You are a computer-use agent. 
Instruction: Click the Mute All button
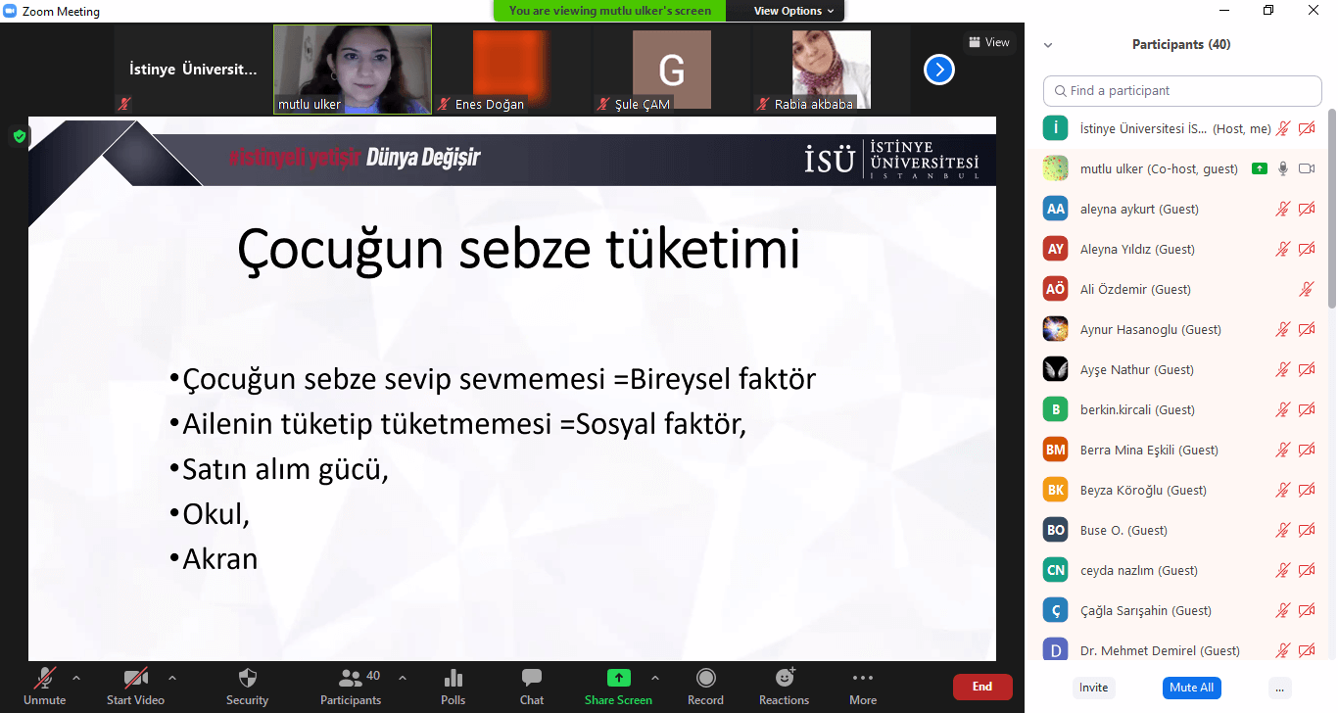(x=1191, y=688)
